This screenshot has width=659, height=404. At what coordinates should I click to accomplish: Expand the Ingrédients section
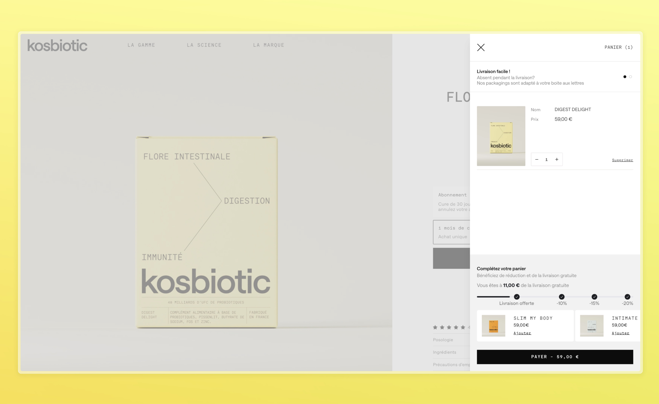[451, 352]
